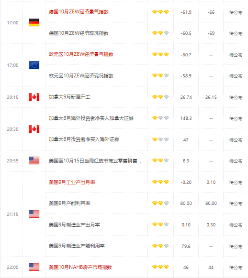Click the Germany flag icon
Image resolution: width=248 pixels, height=278 pixels.
click(34, 22)
